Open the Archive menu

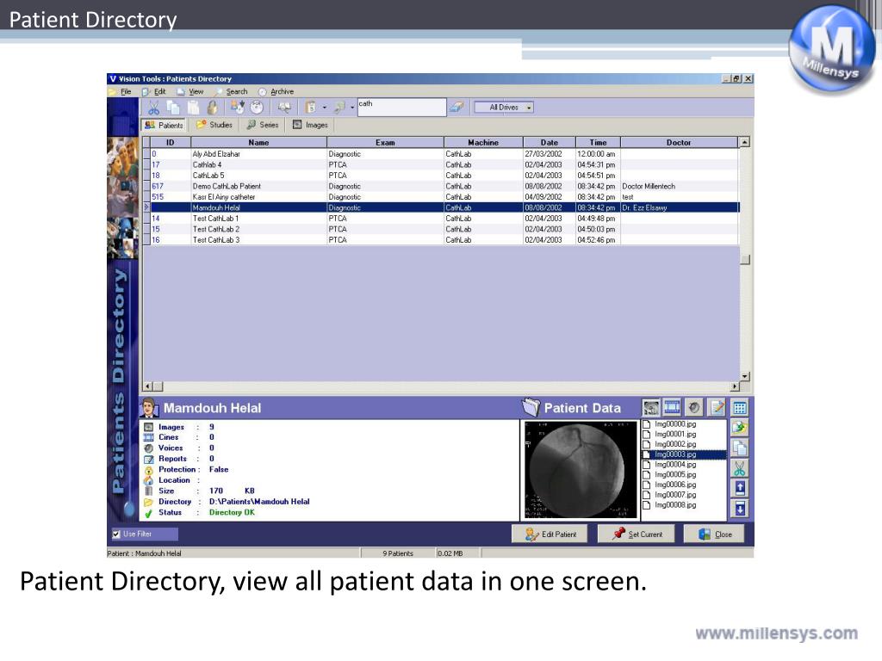pos(282,91)
